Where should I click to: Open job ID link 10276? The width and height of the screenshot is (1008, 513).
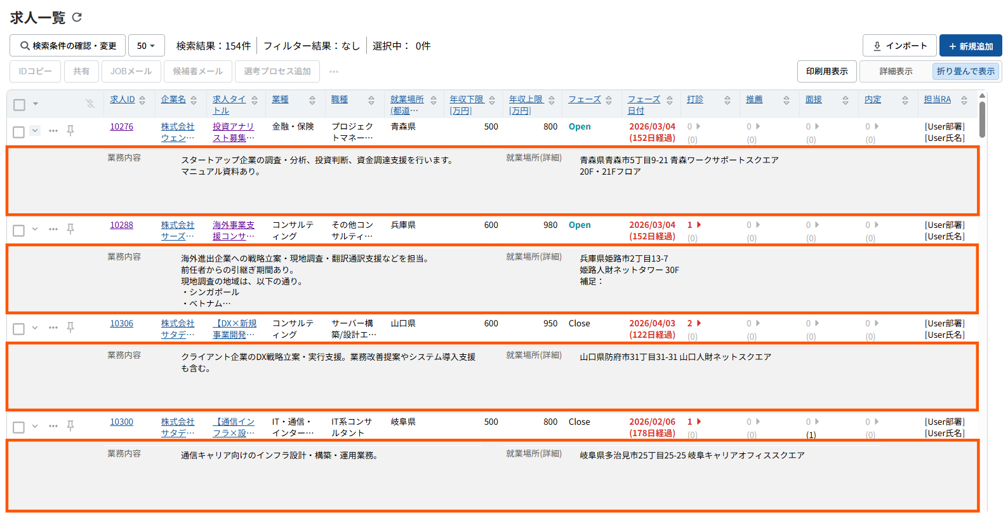[121, 126]
